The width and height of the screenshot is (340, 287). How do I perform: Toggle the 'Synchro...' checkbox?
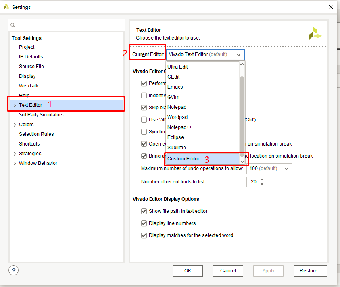tap(144, 132)
